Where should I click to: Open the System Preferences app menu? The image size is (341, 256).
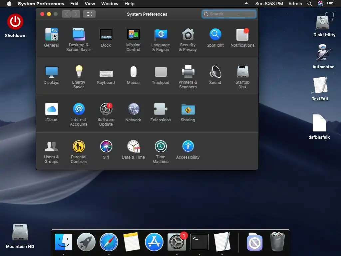pyautogui.click(x=41, y=4)
